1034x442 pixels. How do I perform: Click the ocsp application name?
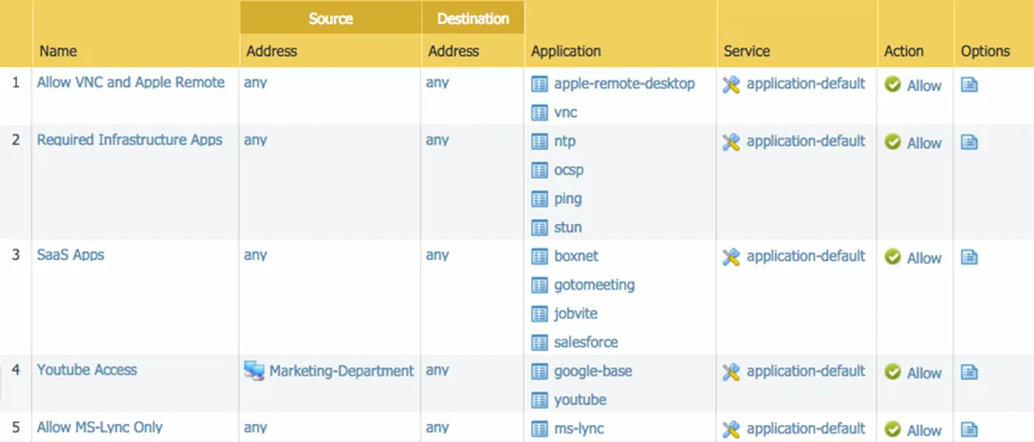pos(569,170)
